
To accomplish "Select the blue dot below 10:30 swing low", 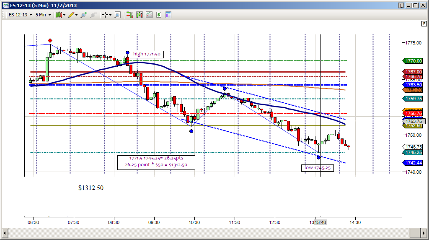I will pyautogui.click(x=191, y=131).
